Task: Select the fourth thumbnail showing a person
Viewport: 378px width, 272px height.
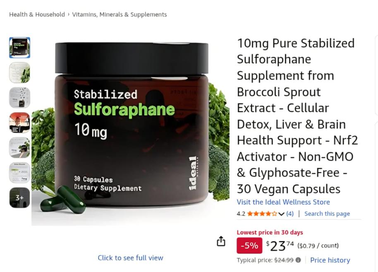Action: point(20,123)
